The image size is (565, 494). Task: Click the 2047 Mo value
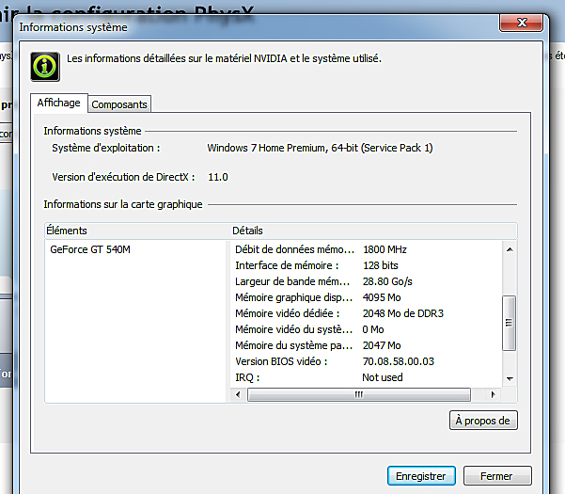pos(382,345)
